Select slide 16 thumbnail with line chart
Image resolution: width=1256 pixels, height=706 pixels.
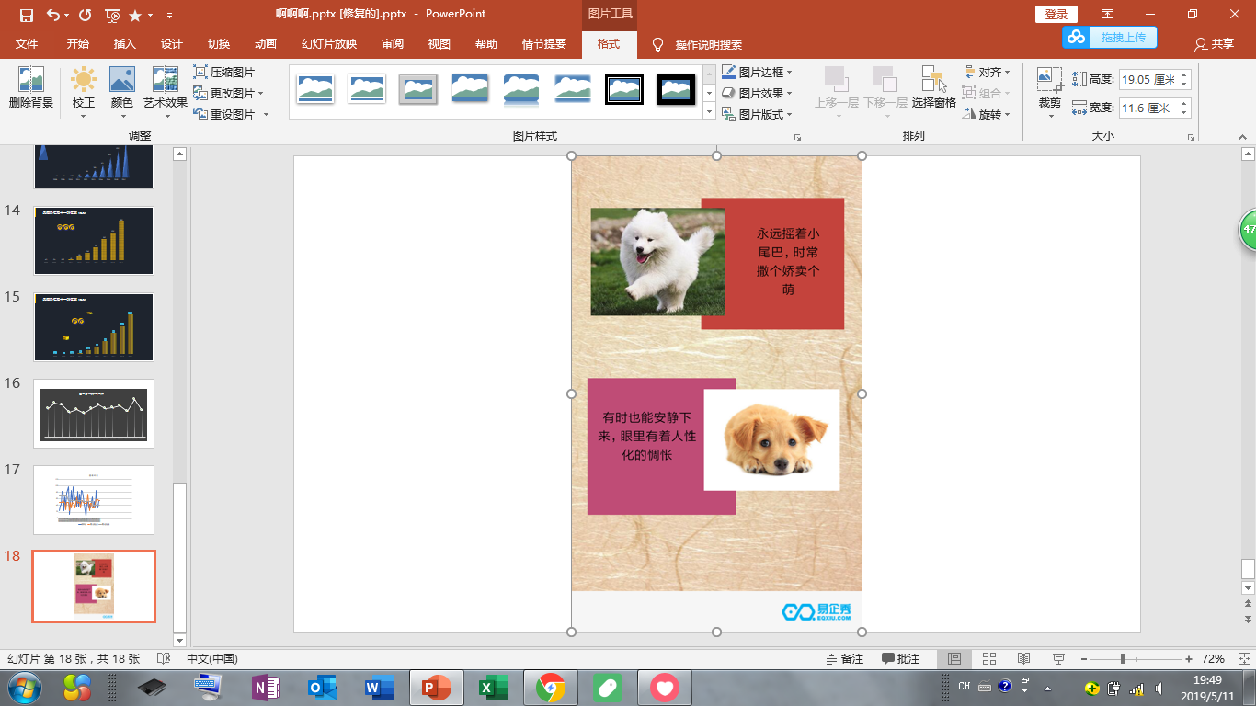pos(94,413)
